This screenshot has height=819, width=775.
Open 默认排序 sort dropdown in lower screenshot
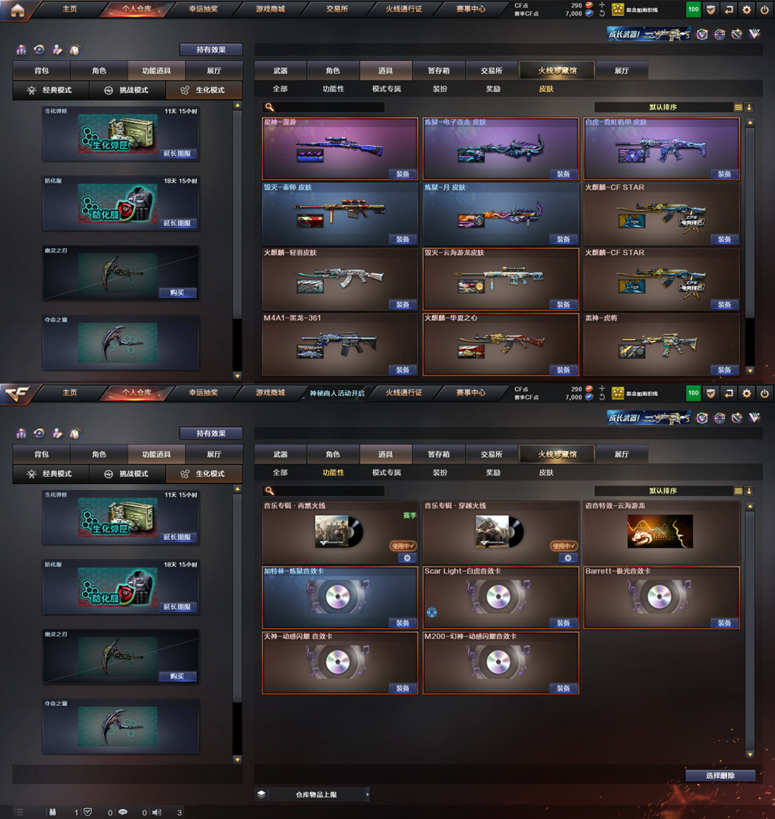coord(663,491)
